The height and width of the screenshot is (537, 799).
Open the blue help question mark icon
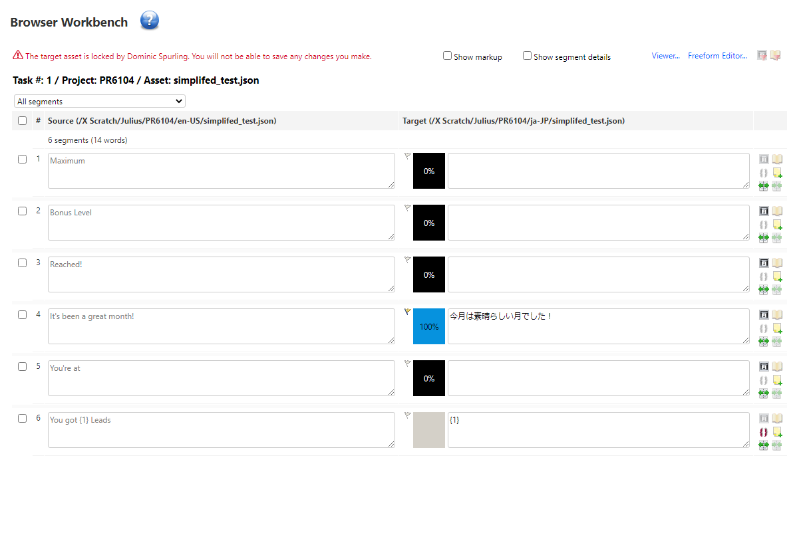150,21
